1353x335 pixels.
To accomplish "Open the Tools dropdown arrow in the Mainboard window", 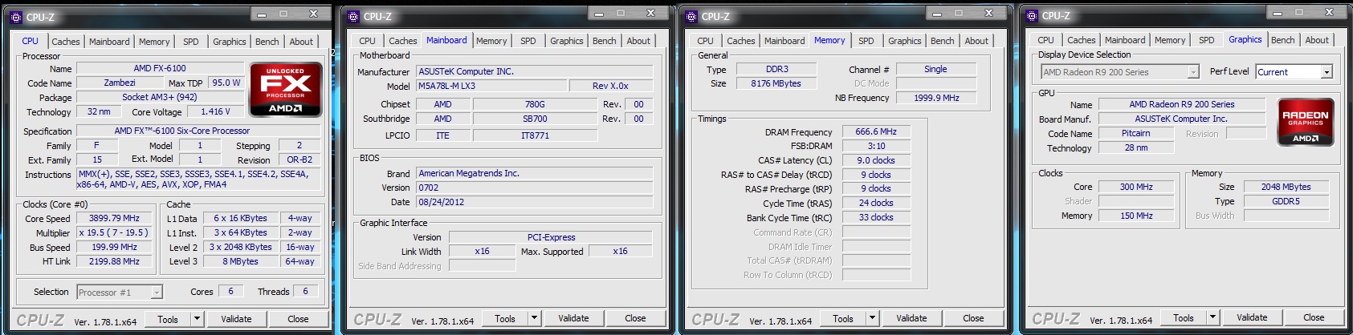I will [534, 318].
